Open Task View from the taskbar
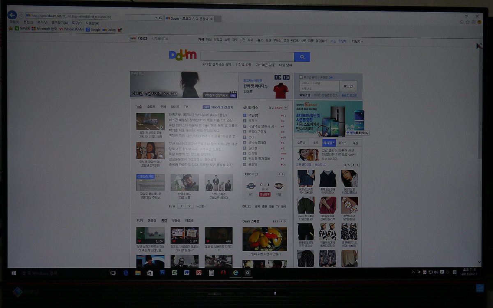Screen dimensions: 493x308 [113, 273]
